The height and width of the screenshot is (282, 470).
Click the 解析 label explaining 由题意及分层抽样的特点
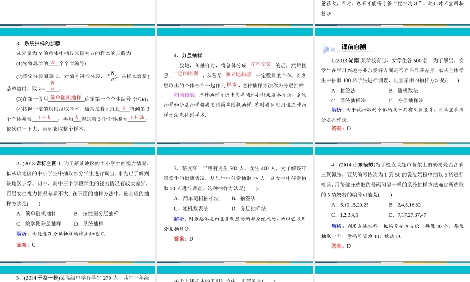23,234
